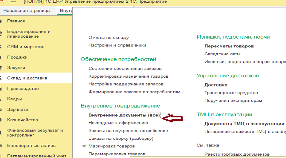Open Корректировка назначения товаров
The height and width of the screenshot is (158, 286).
(128, 76)
